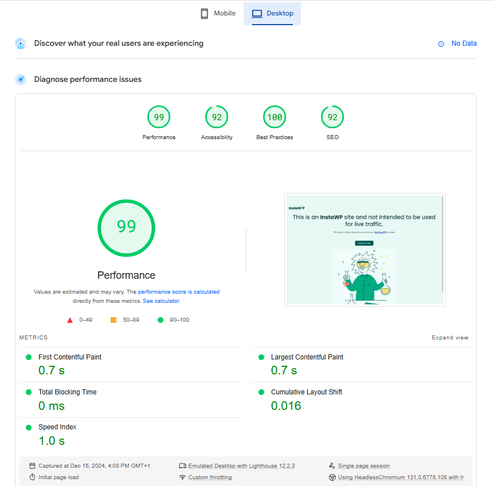This screenshot has width=494, height=486.
Task: Click the Cumulative Layout Shift metric
Action: click(x=306, y=392)
